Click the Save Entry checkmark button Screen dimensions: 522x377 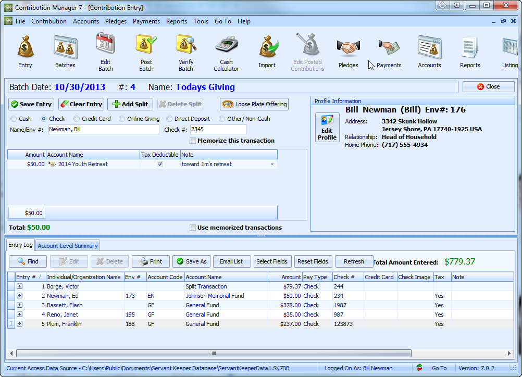click(31, 104)
